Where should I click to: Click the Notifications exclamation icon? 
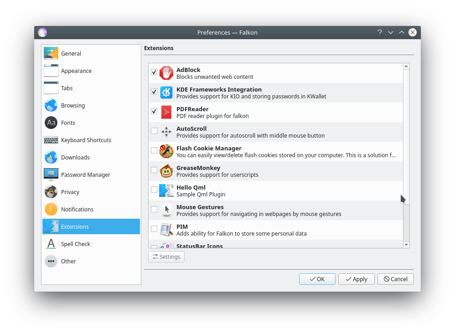tap(51, 209)
